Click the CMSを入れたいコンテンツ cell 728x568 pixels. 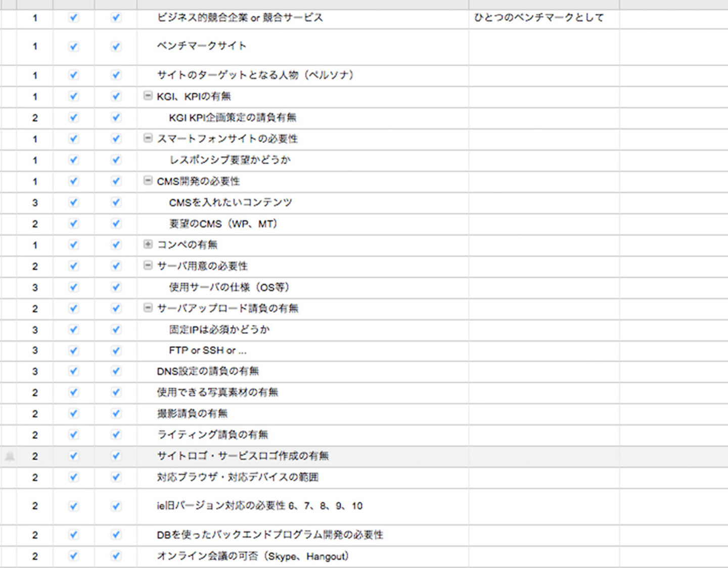[x=302, y=202]
